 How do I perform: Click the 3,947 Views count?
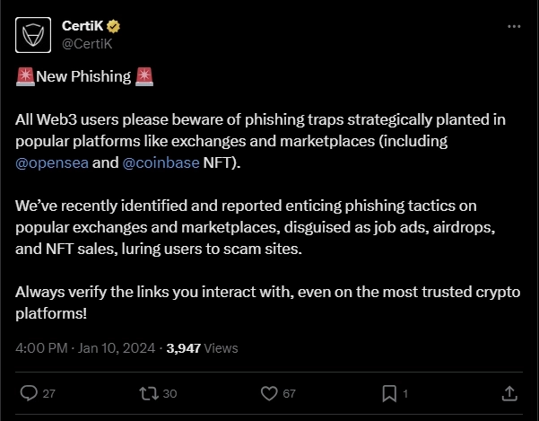pos(202,346)
